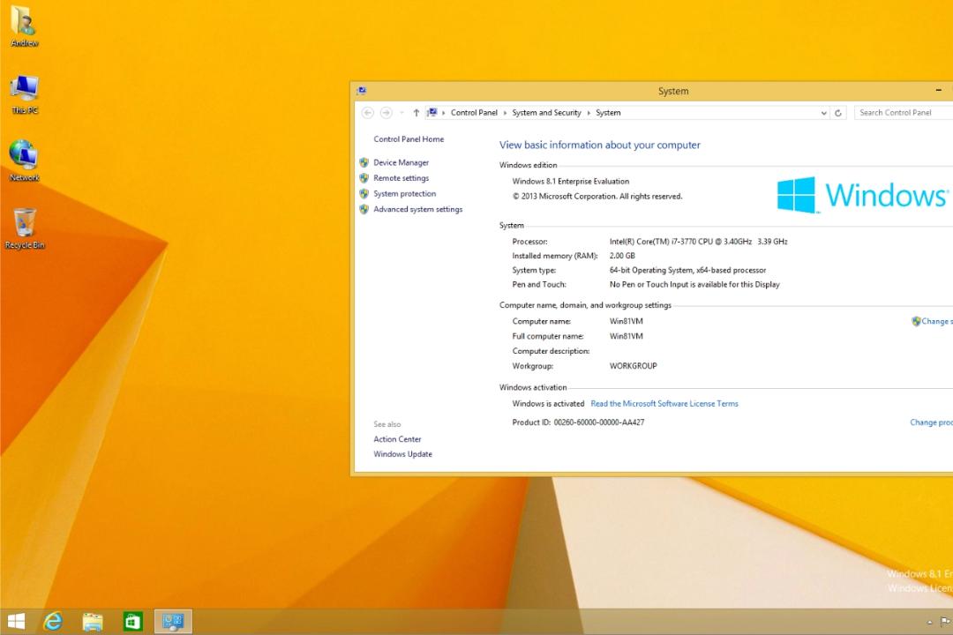
Task: Expand the recent locations arrow beside forward button
Action: [x=401, y=113]
